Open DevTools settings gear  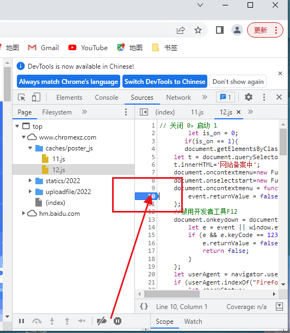pos(249,97)
